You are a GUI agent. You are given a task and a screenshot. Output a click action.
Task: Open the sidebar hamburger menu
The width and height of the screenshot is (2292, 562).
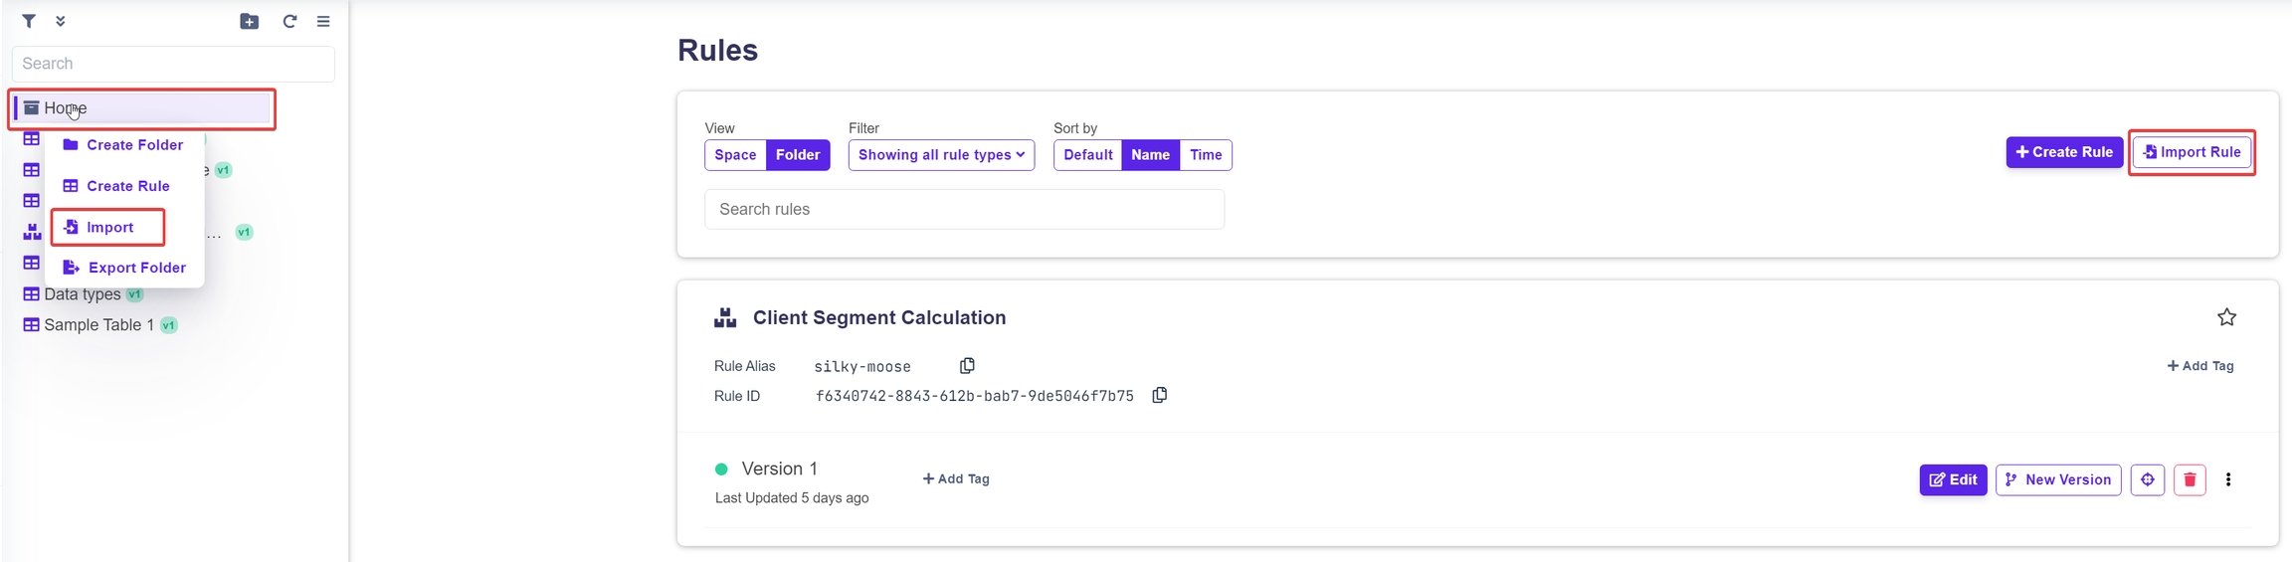tap(323, 21)
